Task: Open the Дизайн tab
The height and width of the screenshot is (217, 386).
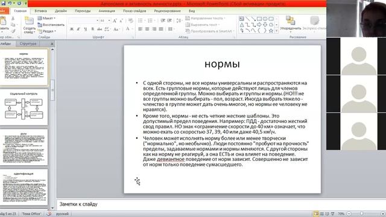Action: click(x=61, y=11)
